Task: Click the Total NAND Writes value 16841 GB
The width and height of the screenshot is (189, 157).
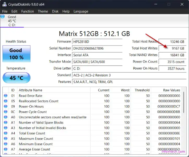Action: coord(172,55)
